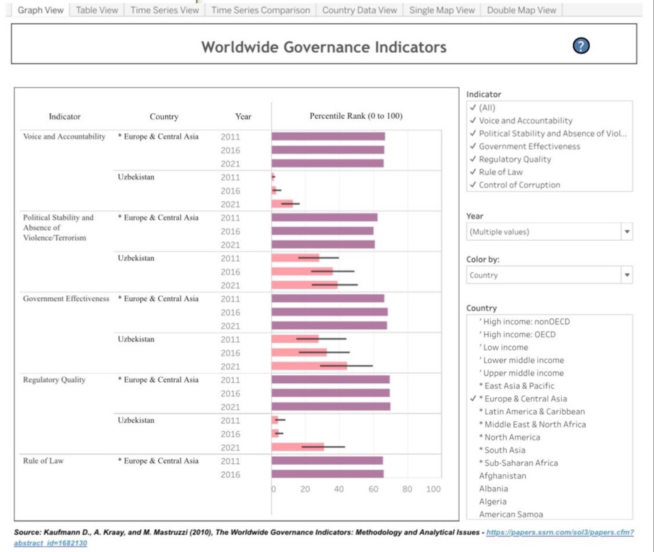Screen dimensions: 654x552
Task: Toggle the Regulatory Quality indicator checkbox
Action: pos(472,159)
